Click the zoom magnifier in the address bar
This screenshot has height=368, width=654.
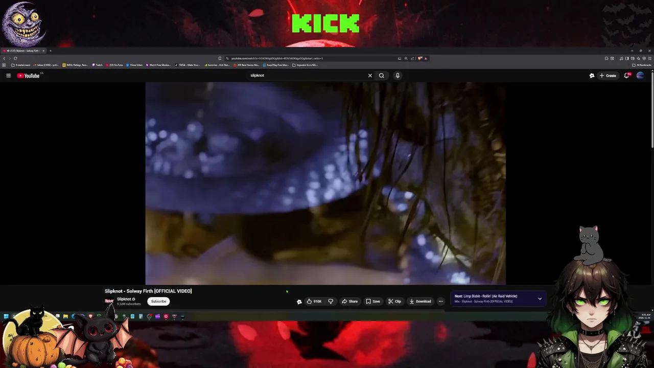406,58
